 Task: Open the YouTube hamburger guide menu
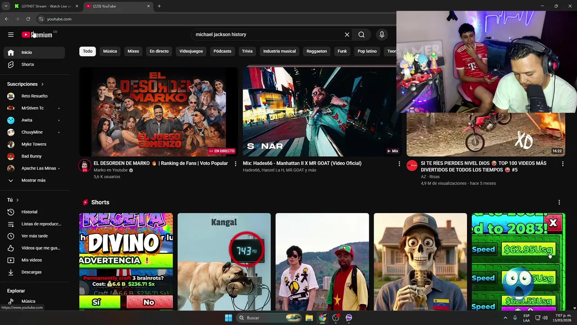(x=11, y=35)
